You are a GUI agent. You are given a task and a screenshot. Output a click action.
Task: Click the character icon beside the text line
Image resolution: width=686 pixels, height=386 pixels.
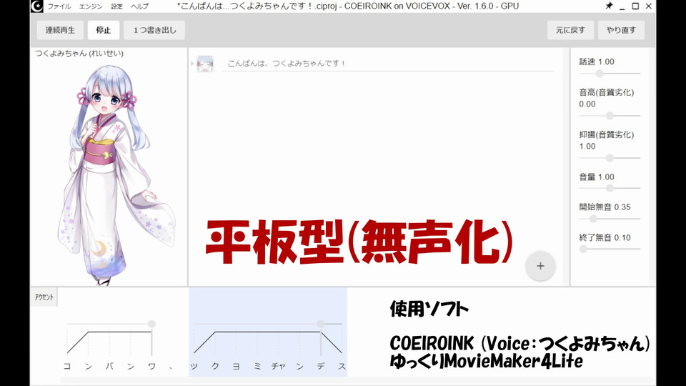(x=205, y=64)
